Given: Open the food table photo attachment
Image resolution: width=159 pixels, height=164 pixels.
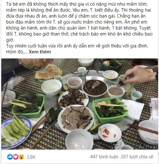Looking at the screenshot, I should [80, 104].
